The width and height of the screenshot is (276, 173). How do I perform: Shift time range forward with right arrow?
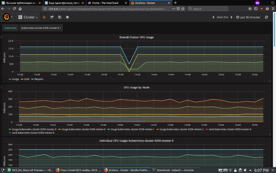coord(232,17)
